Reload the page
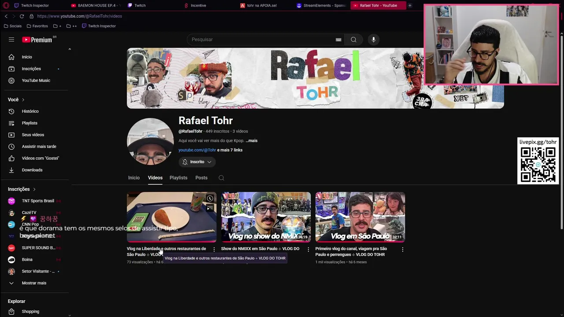The image size is (564, 317). tap(22, 16)
